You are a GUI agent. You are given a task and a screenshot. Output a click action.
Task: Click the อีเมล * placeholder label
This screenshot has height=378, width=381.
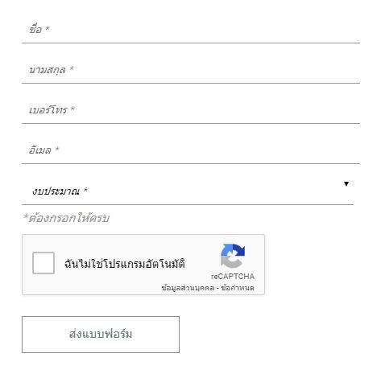pos(43,150)
